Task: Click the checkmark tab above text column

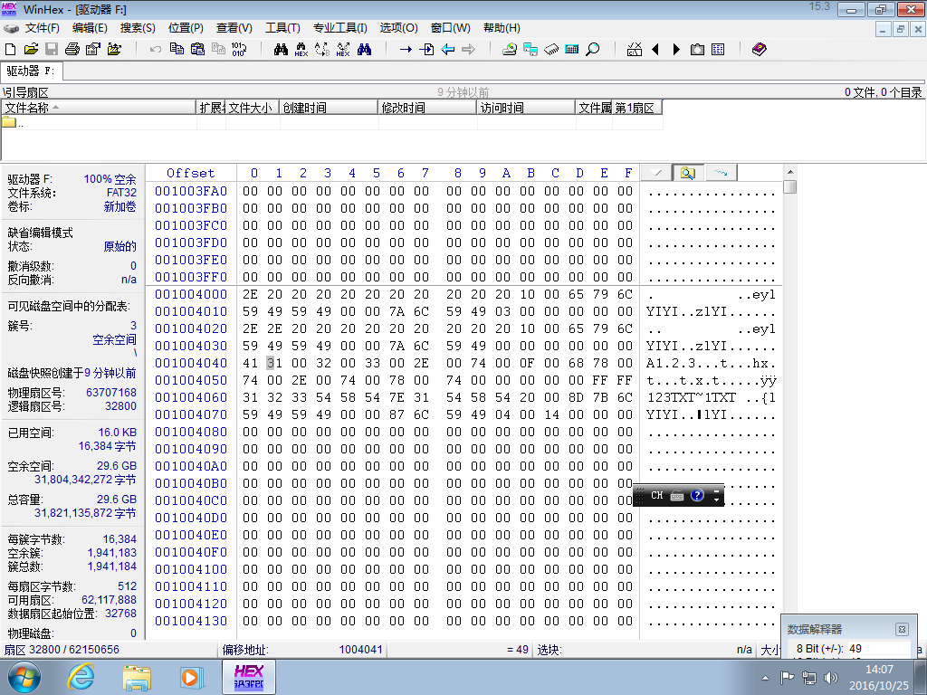Action: [656, 173]
